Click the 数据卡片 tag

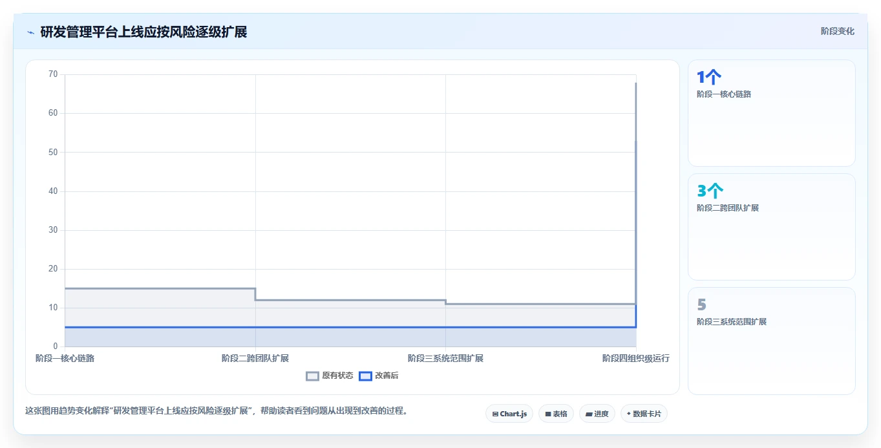pos(644,414)
